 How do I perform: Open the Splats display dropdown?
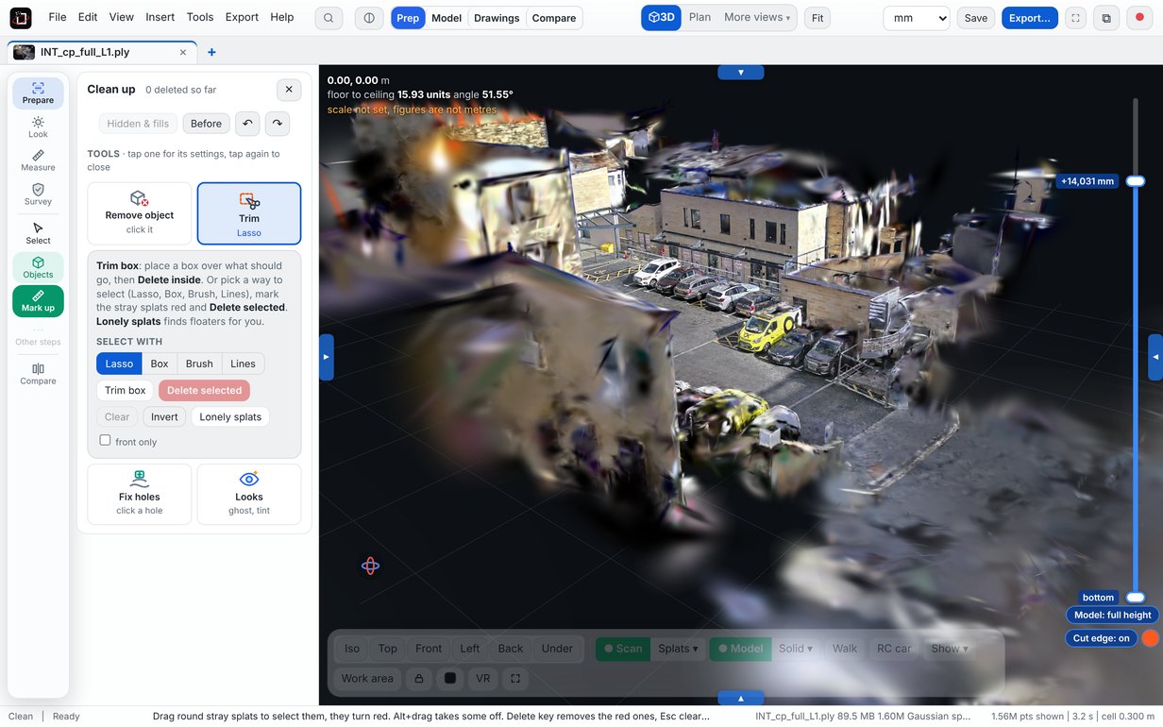tap(678, 649)
